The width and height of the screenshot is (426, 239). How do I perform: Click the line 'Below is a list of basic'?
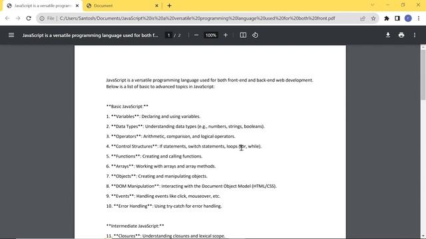click(160, 87)
